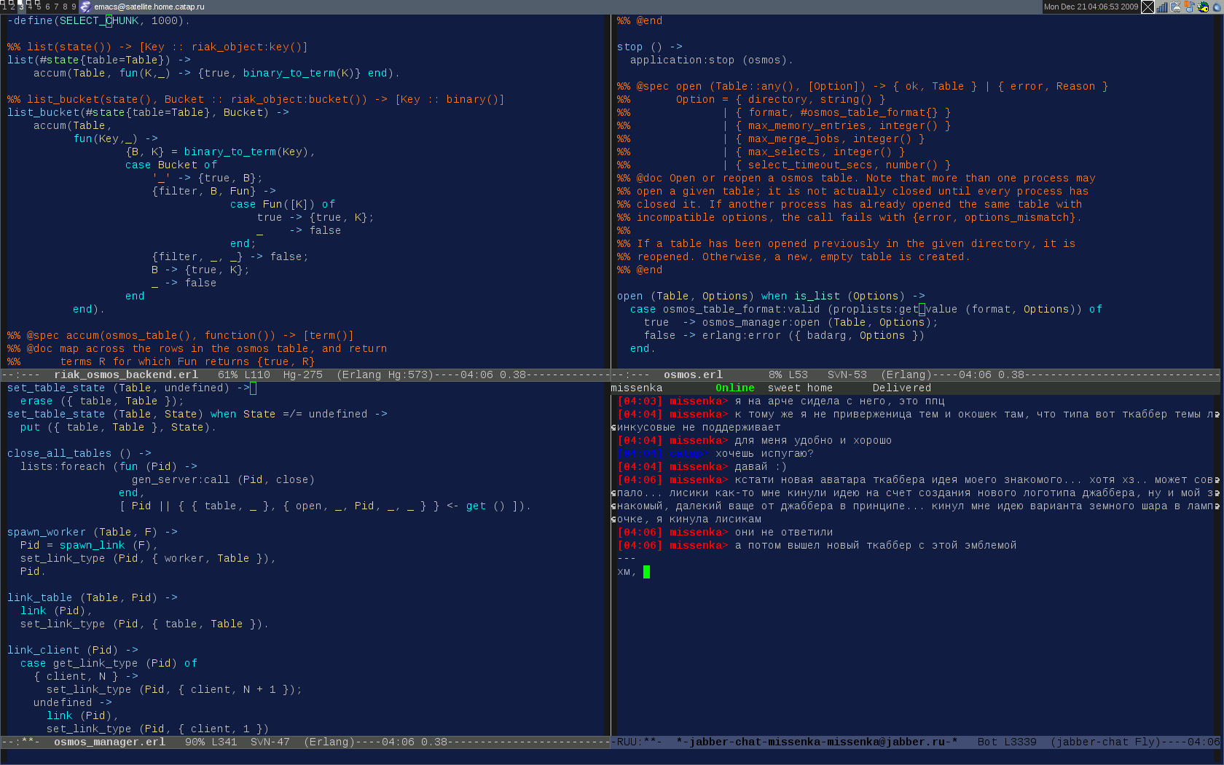The height and width of the screenshot is (765, 1224).
Task: Click 'spawn_link (F)' call
Action: point(106,545)
